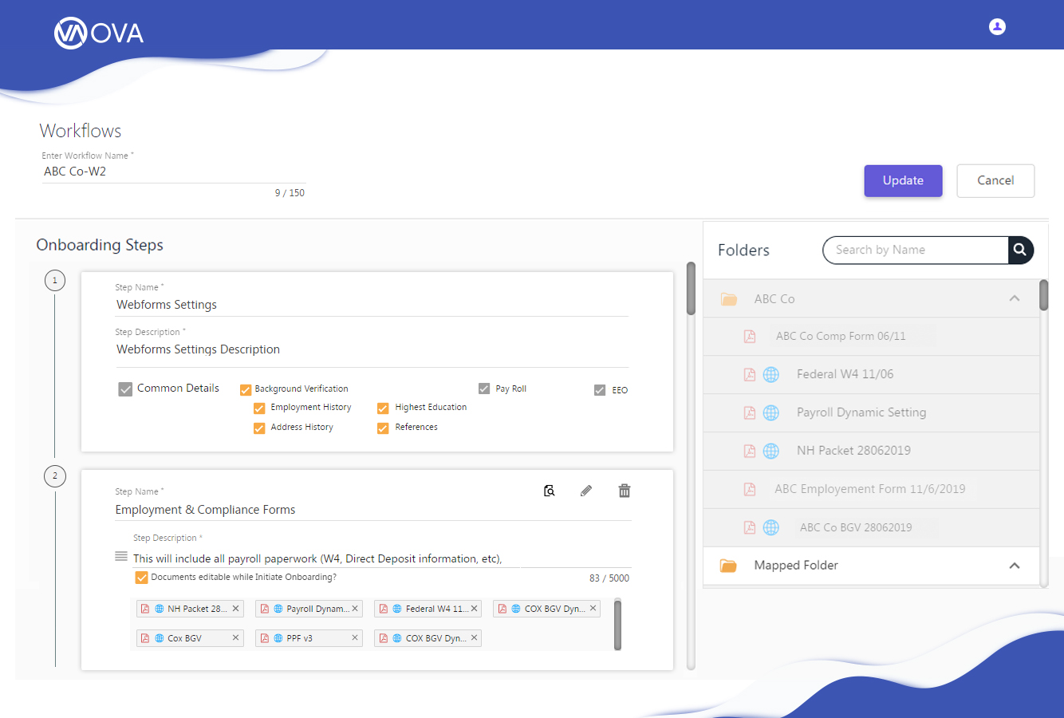Remove the NH Packet document chip
The height and width of the screenshot is (718, 1064).
(235, 609)
